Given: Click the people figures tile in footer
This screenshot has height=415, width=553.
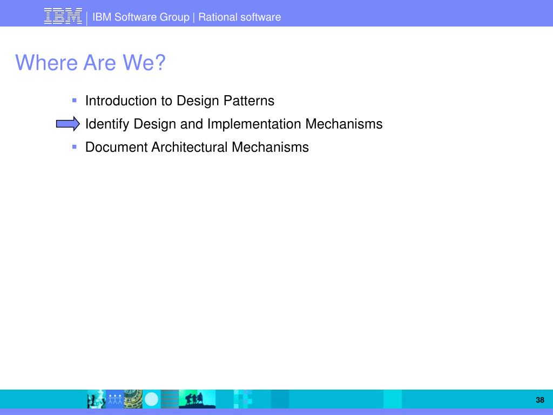Looking at the screenshot, I should point(114,399).
